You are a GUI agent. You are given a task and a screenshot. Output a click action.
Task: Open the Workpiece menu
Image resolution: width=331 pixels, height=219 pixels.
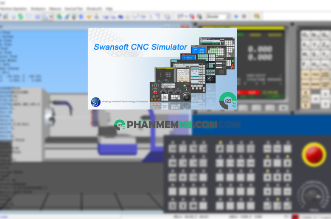[x=38, y=8]
